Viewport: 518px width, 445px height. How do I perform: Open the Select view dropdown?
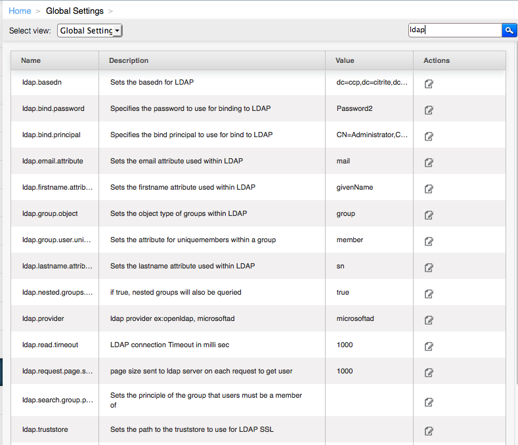click(x=90, y=31)
